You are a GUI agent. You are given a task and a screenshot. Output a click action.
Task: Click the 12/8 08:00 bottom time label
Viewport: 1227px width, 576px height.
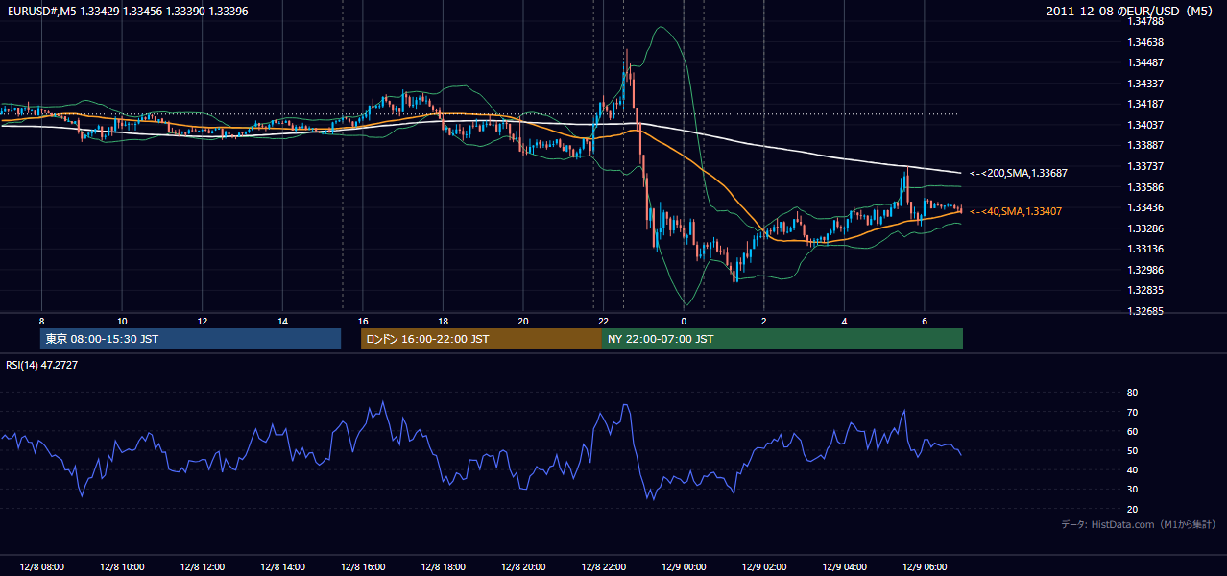tap(41, 567)
